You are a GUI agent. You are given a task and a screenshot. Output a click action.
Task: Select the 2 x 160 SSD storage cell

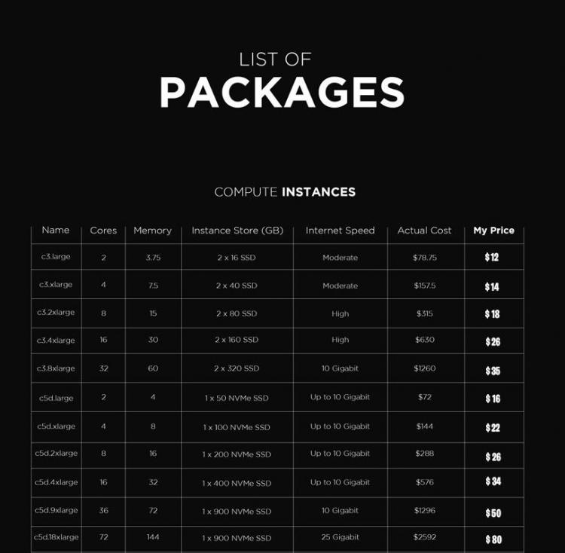pos(237,340)
